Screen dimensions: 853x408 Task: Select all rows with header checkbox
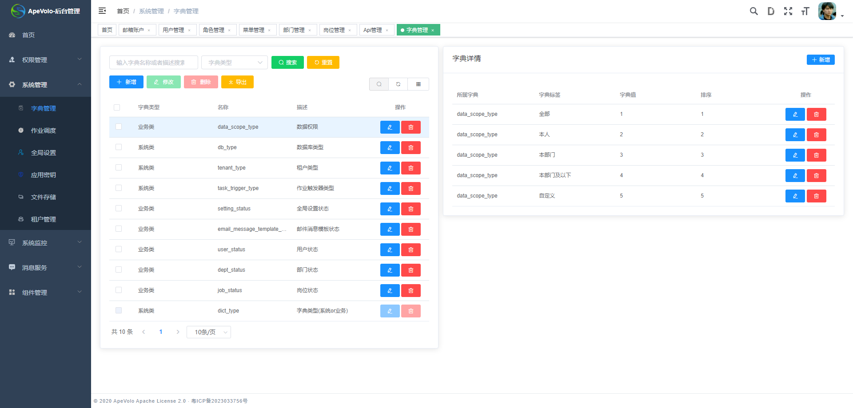click(117, 107)
